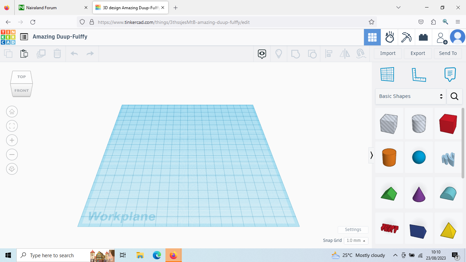Screen dimensions: 466x262
Task: Collapse the shapes side panel
Action: 372,156
